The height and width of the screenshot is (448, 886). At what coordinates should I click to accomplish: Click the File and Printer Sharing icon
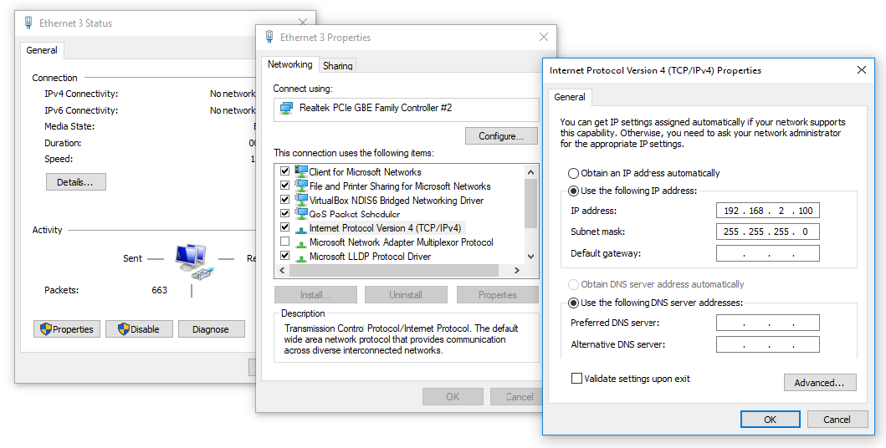point(301,186)
